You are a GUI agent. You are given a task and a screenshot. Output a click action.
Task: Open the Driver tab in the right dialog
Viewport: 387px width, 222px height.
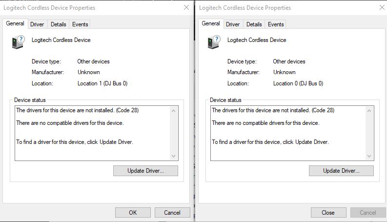(x=233, y=24)
